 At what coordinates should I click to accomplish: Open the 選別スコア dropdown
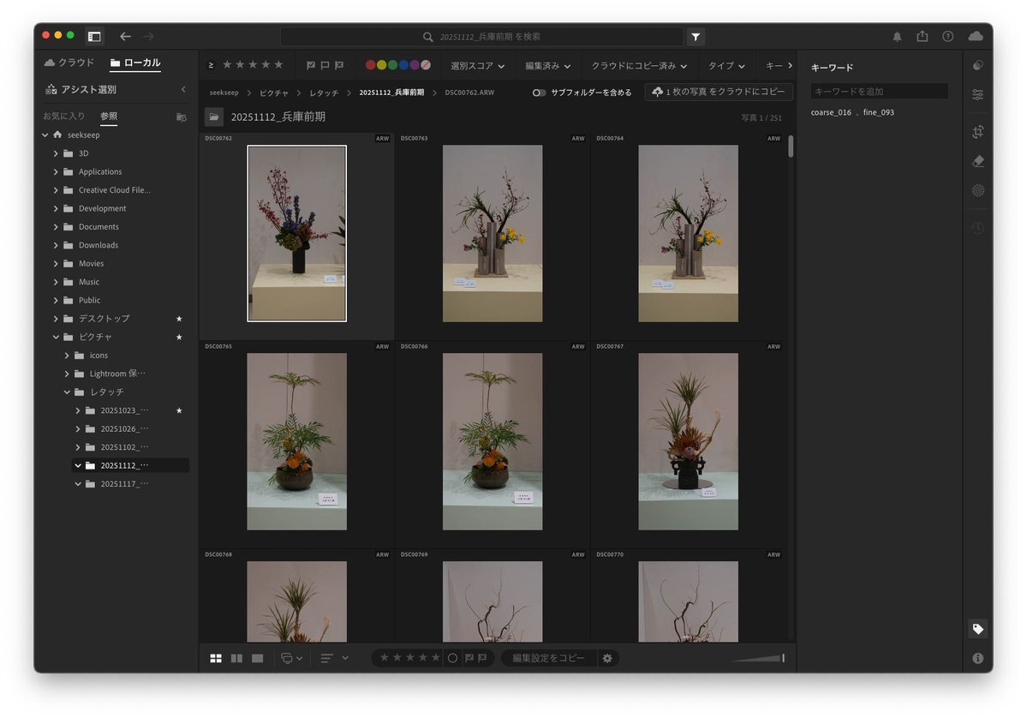tap(477, 66)
